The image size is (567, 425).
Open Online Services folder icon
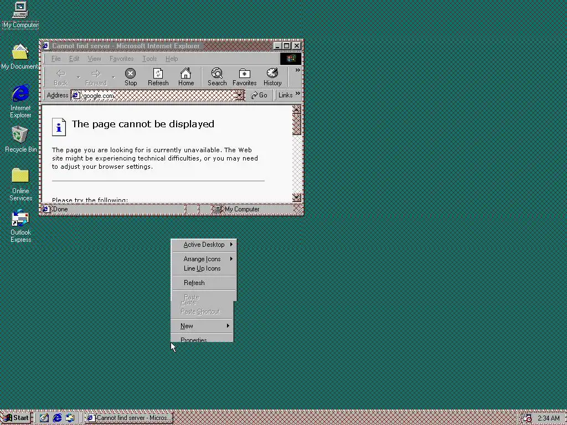[x=20, y=184]
